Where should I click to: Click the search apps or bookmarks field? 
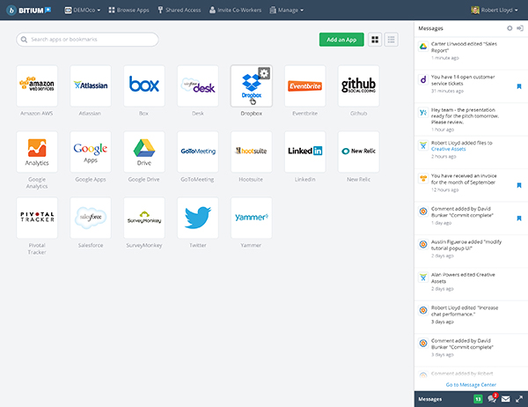[87, 40]
